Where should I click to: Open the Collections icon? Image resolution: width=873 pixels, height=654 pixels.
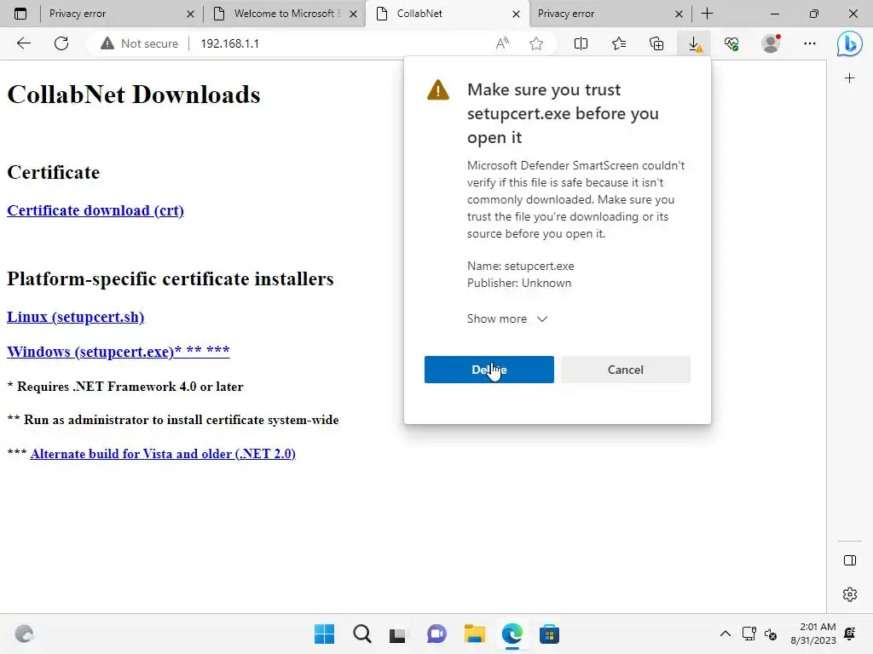[656, 43]
